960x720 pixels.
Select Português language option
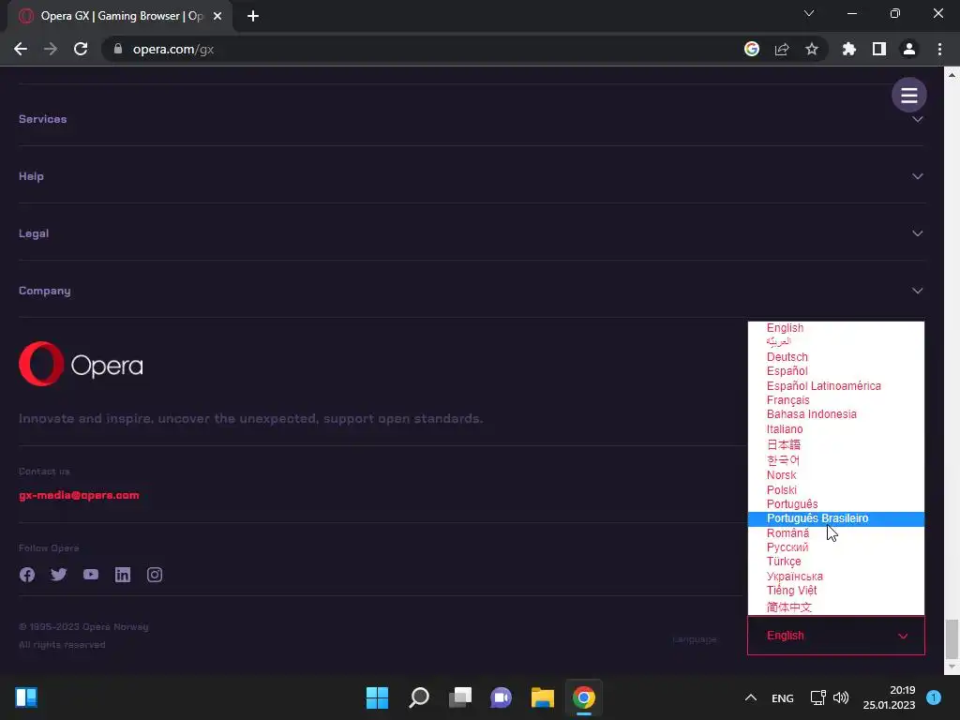click(835, 503)
